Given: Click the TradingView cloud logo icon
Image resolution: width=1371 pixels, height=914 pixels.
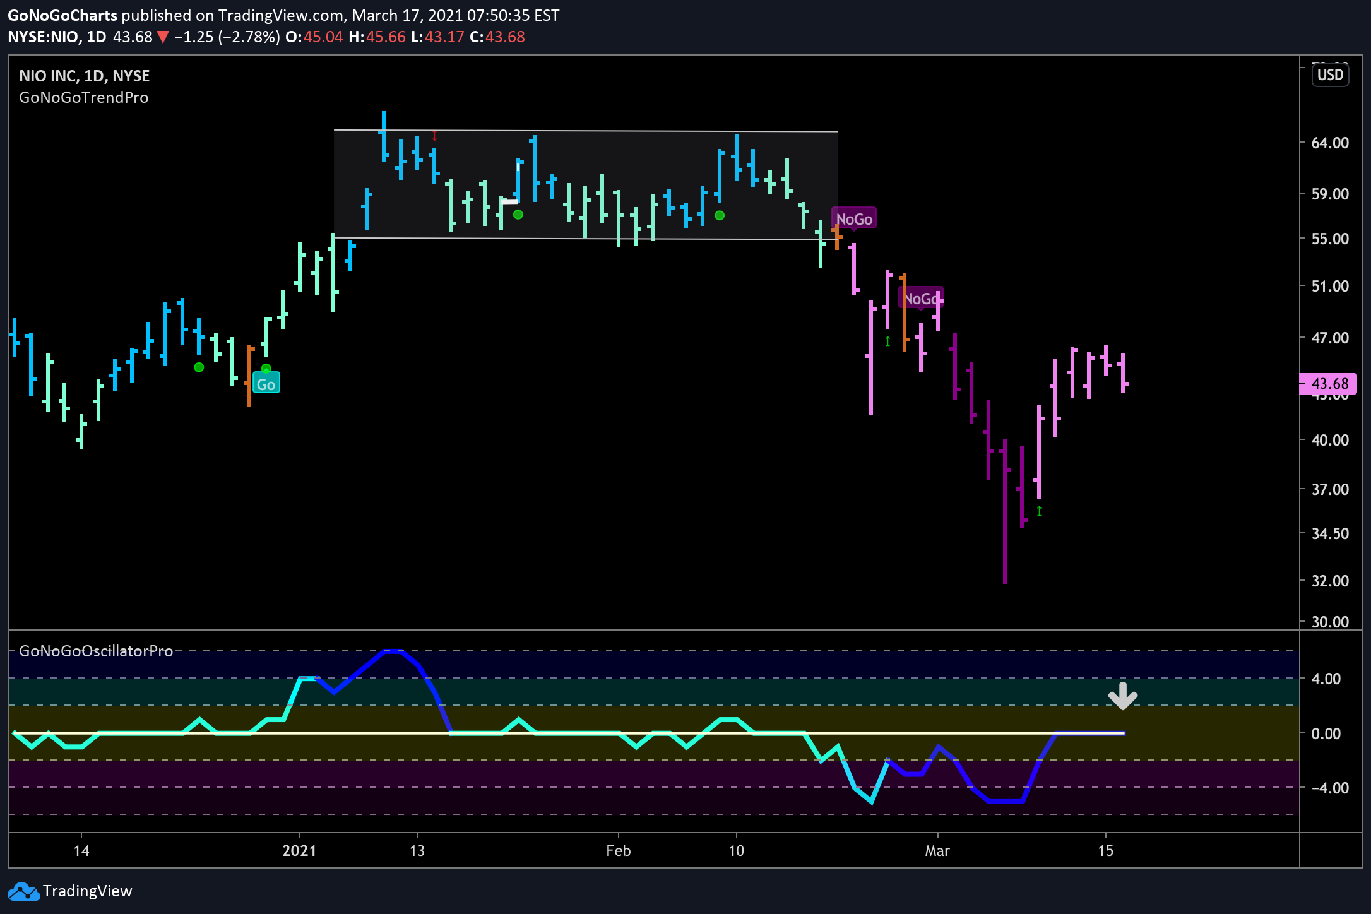Looking at the screenshot, I should click(x=23, y=891).
